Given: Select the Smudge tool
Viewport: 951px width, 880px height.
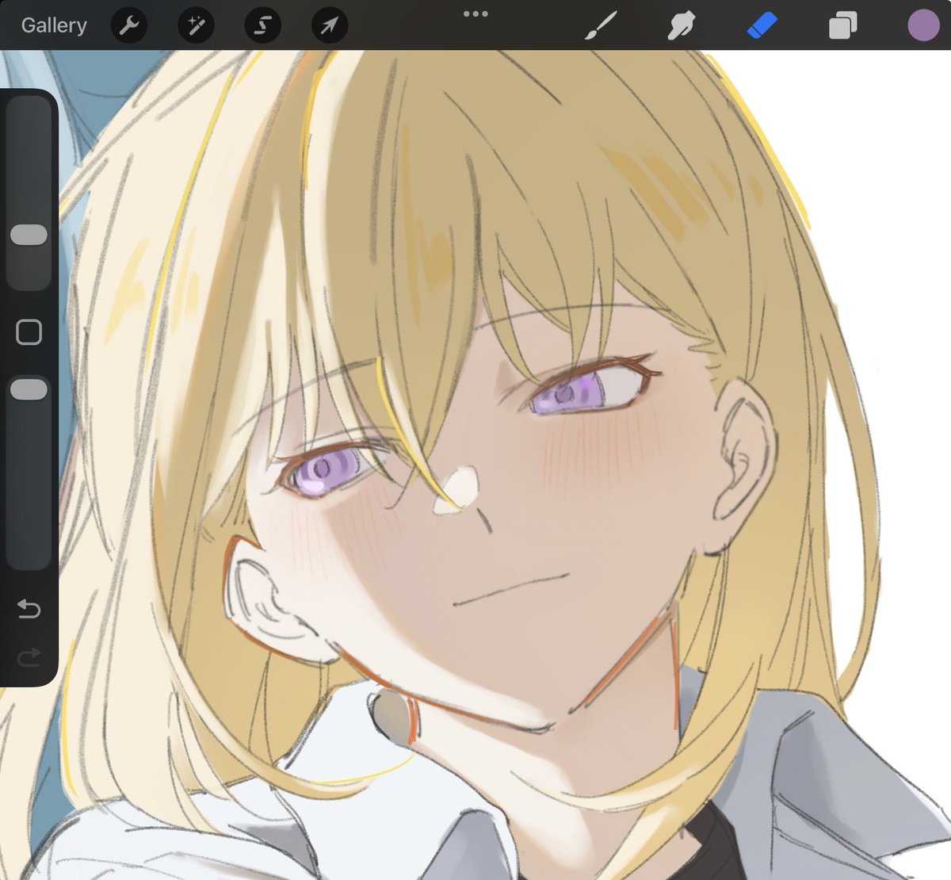Looking at the screenshot, I should (x=682, y=25).
